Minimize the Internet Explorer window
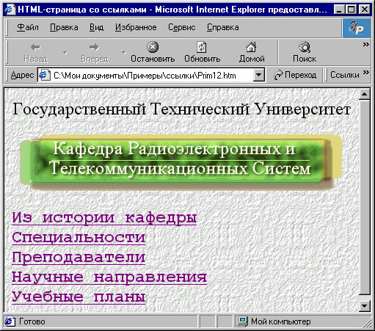375x331 pixels. point(339,10)
